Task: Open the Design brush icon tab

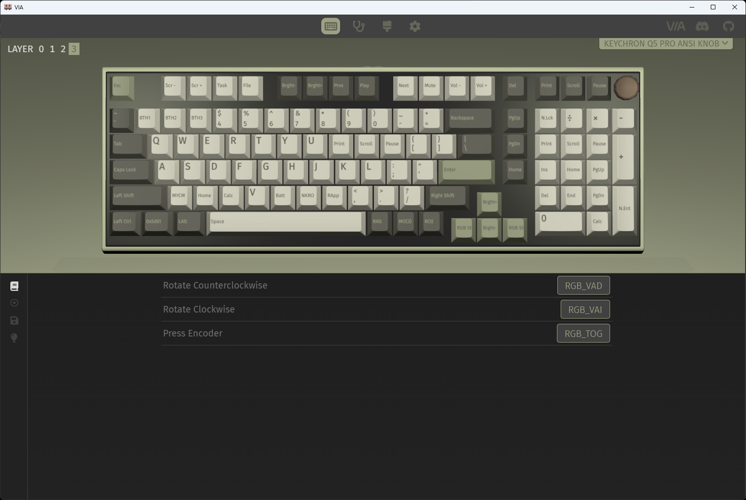Action: (x=387, y=26)
